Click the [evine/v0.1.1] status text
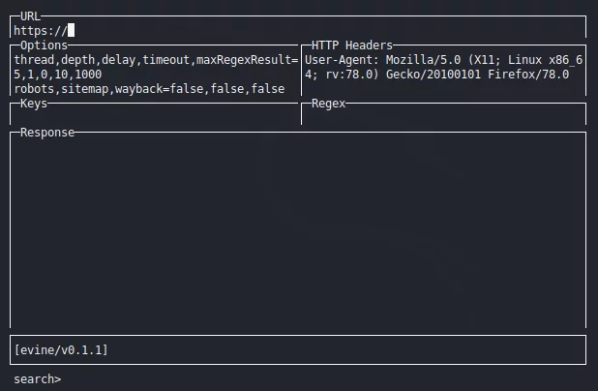Viewport: 598px width, 391px height. click(x=61, y=349)
